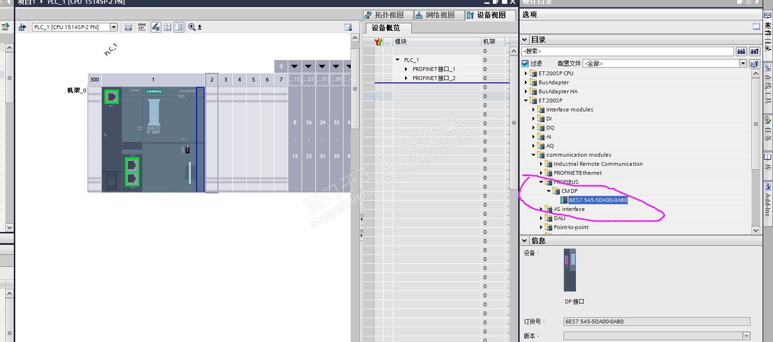Click the search upward icon in catalog
The image size is (773, 342).
point(754,51)
